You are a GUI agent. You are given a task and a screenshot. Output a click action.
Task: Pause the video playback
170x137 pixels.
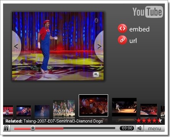[6, 128]
